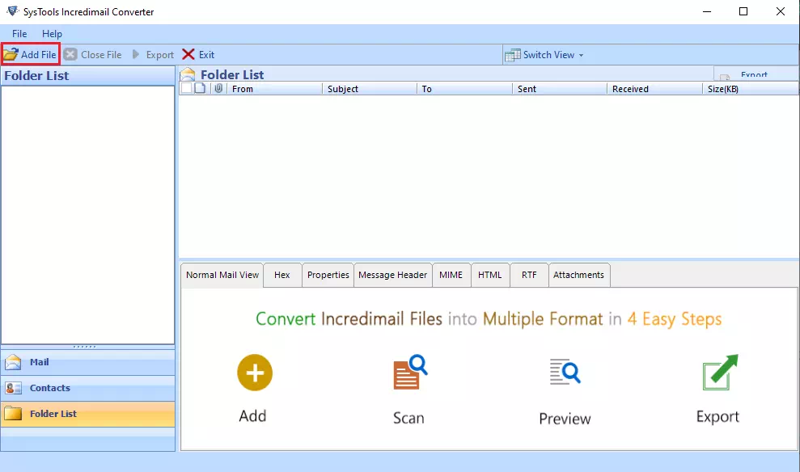Click the attachment paperclip column header

pyautogui.click(x=218, y=88)
